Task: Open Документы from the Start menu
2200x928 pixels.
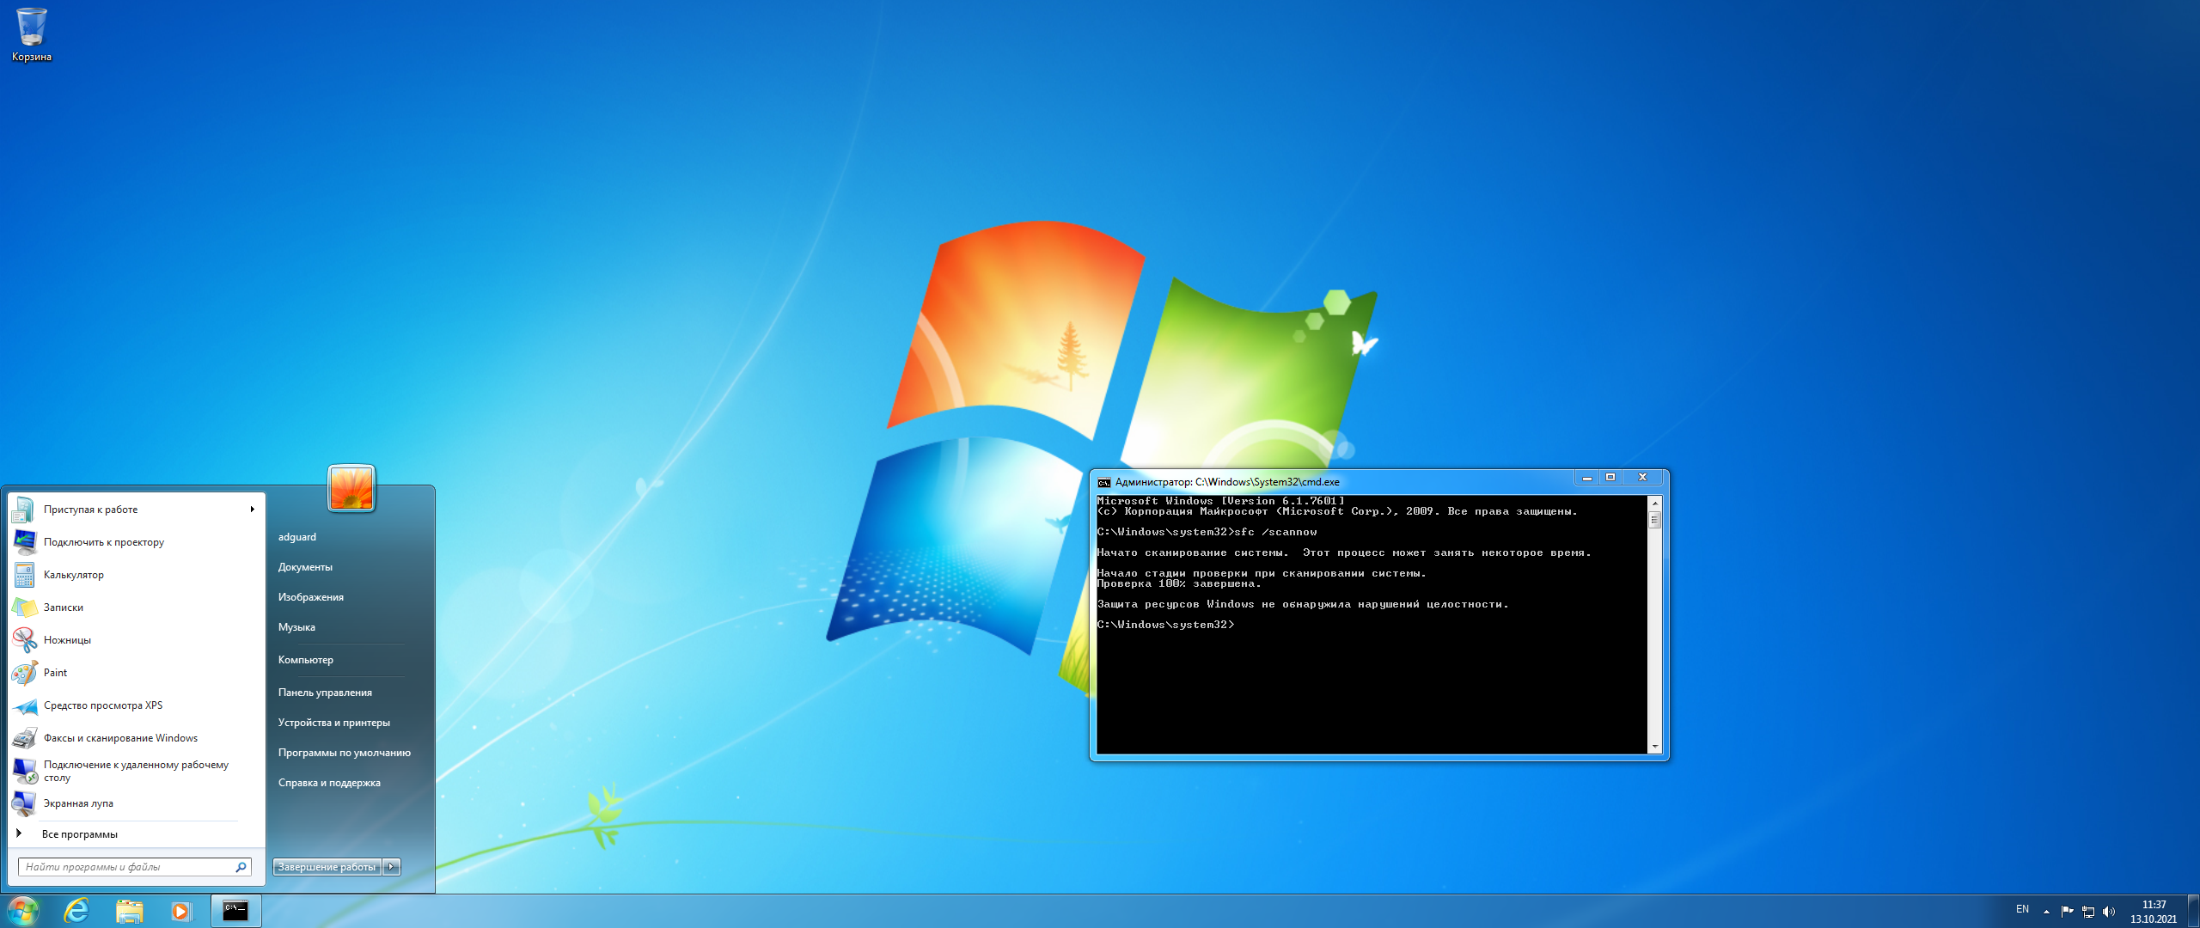Action: [x=305, y=567]
